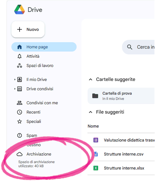Select the Spazi di lavoro icon
The image size is (155, 187).
[20, 65]
